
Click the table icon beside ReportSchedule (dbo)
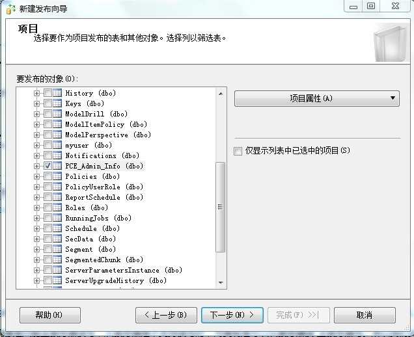pyautogui.click(x=57, y=197)
